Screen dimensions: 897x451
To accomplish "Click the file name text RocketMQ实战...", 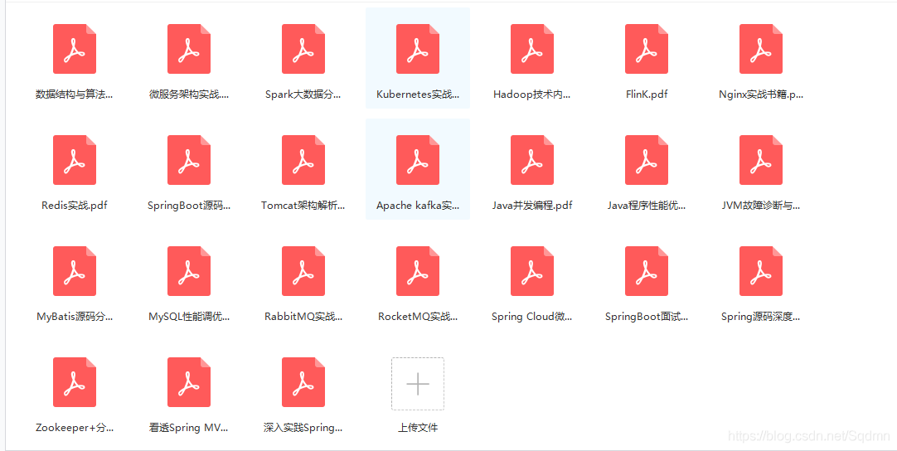I will 418,317.
